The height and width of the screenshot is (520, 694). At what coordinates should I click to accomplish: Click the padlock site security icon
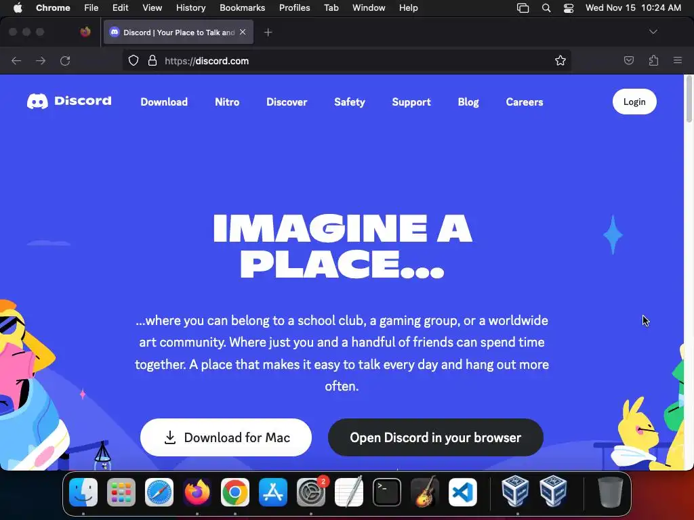click(x=152, y=60)
